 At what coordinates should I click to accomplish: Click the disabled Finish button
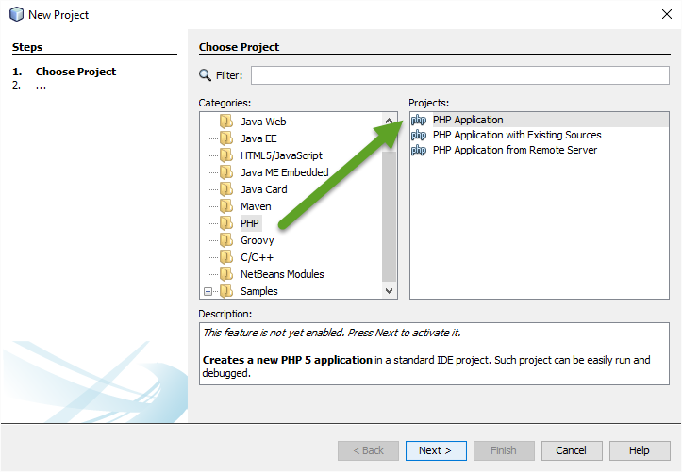(504, 450)
